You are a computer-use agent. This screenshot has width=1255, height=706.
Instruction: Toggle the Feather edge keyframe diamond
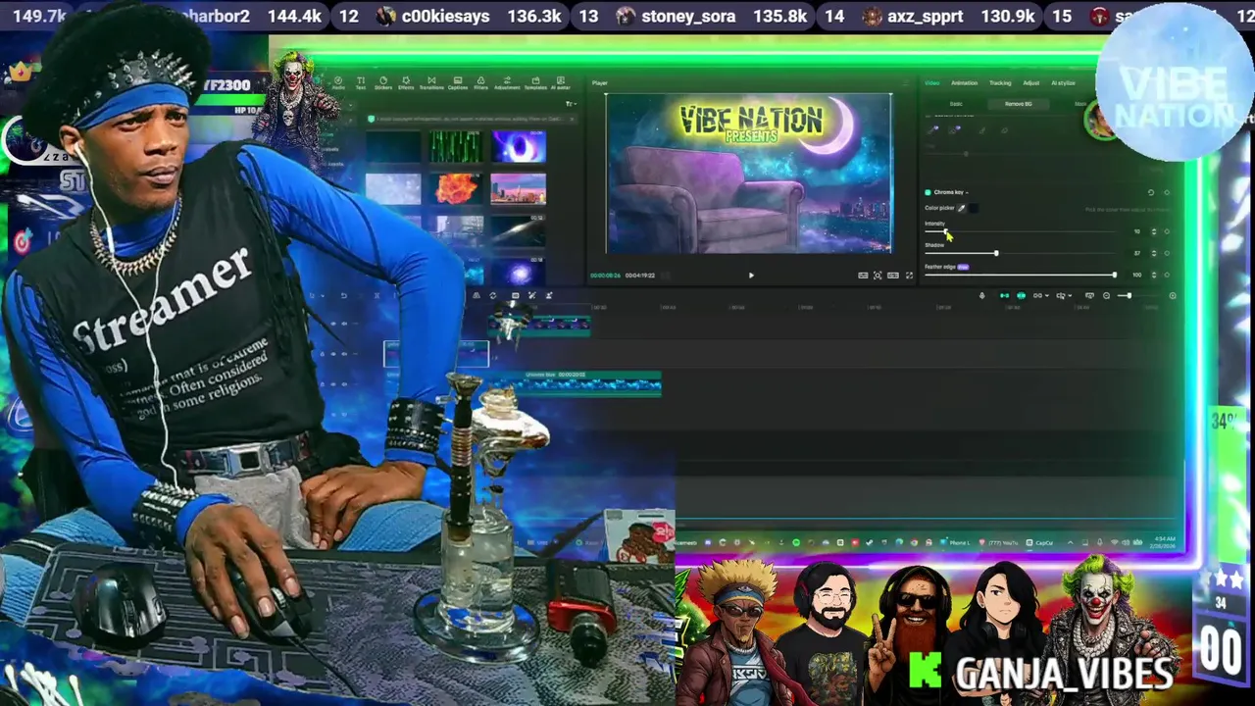1167,275
